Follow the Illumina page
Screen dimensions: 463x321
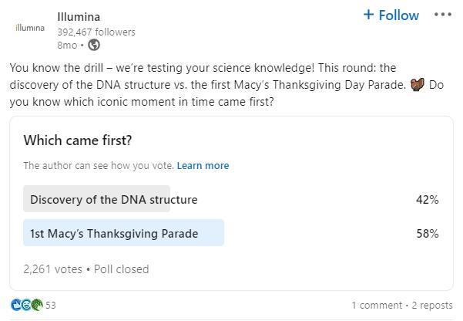pos(391,15)
